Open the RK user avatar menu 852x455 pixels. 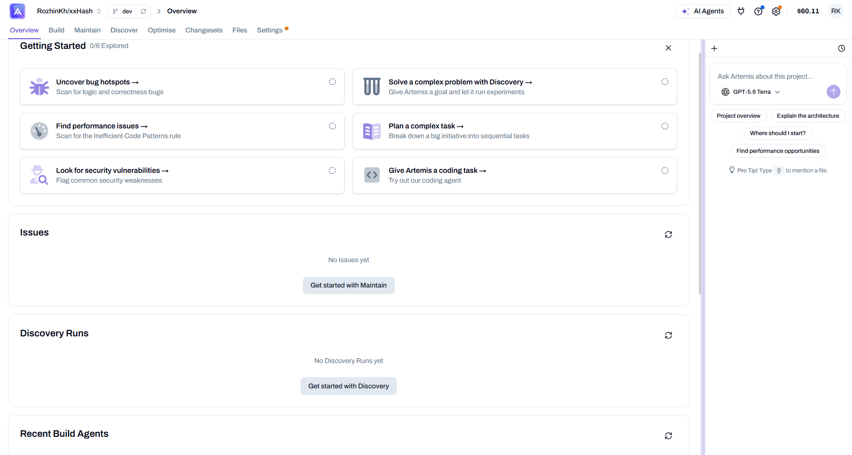[836, 11]
